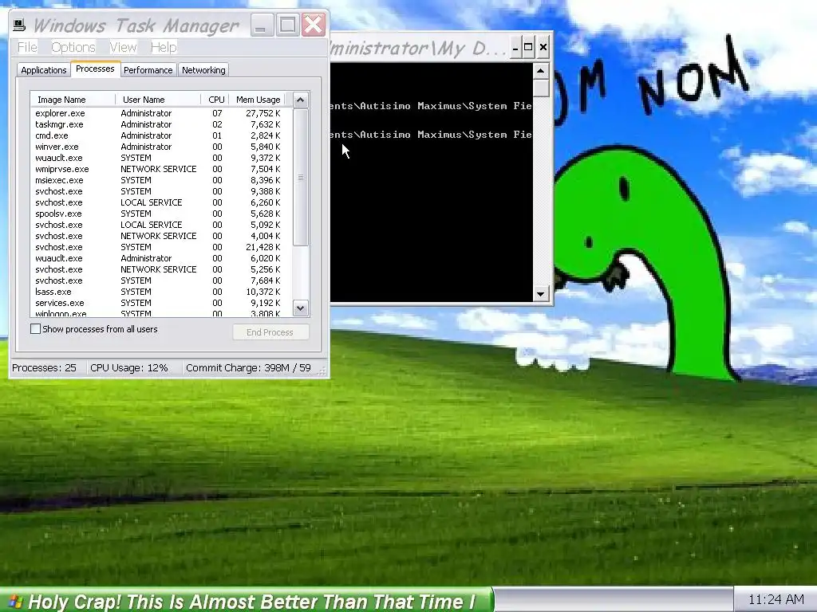Open the Help menu in Task Manager
Viewport: 817px width, 612px height.
pos(164,47)
